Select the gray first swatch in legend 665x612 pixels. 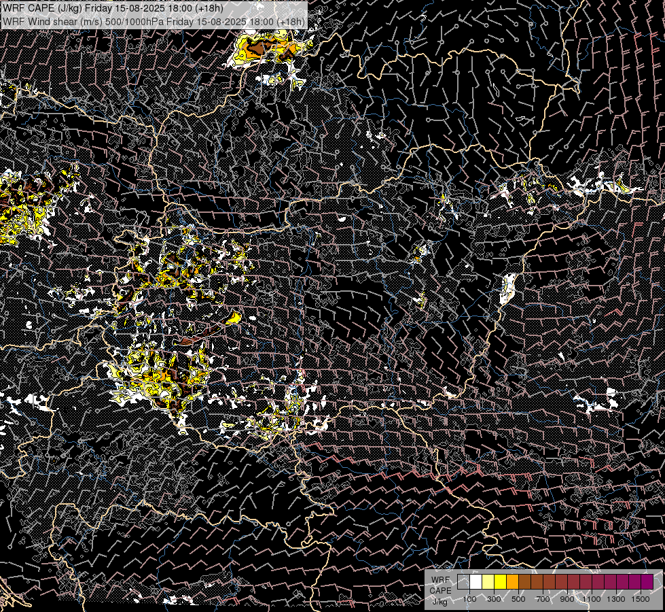tap(463, 581)
